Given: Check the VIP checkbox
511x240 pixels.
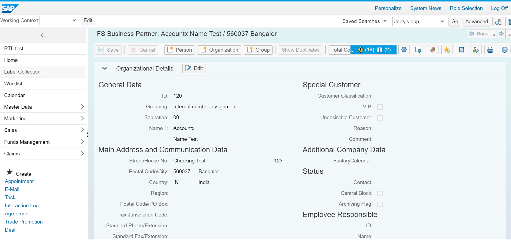Looking at the screenshot, I should [x=380, y=107].
